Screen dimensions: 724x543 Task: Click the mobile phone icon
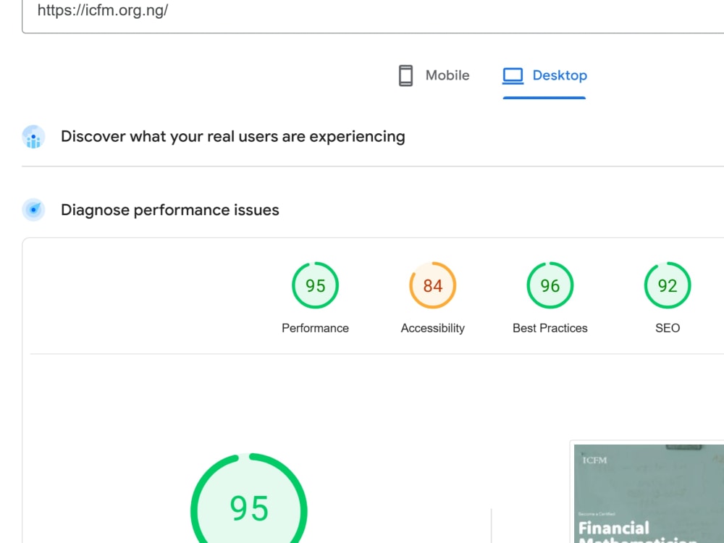(x=405, y=75)
